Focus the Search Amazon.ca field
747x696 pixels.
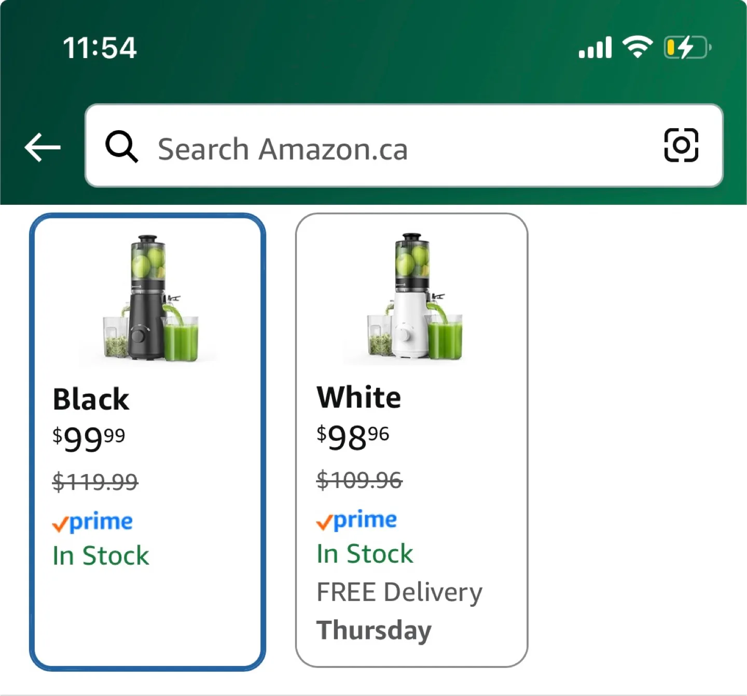(363, 149)
